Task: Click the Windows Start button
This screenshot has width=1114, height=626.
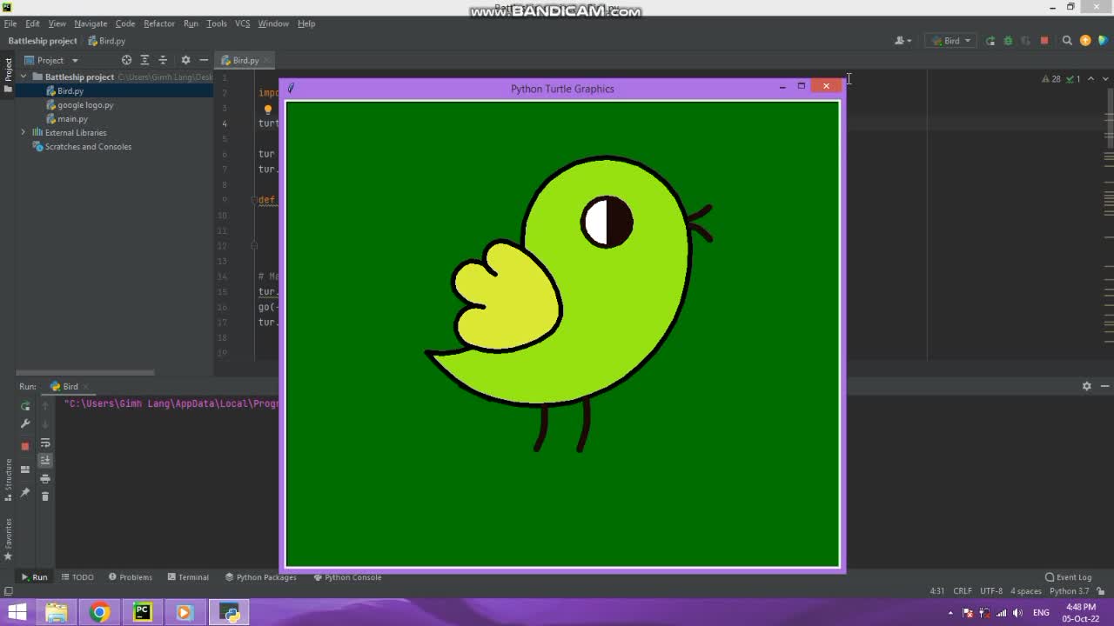Action: (x=17, y=613)
